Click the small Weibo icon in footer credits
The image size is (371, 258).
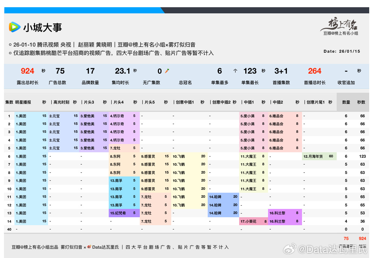coord(89,247)
